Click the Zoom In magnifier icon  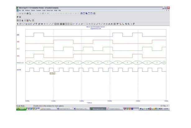coord(126,24)
